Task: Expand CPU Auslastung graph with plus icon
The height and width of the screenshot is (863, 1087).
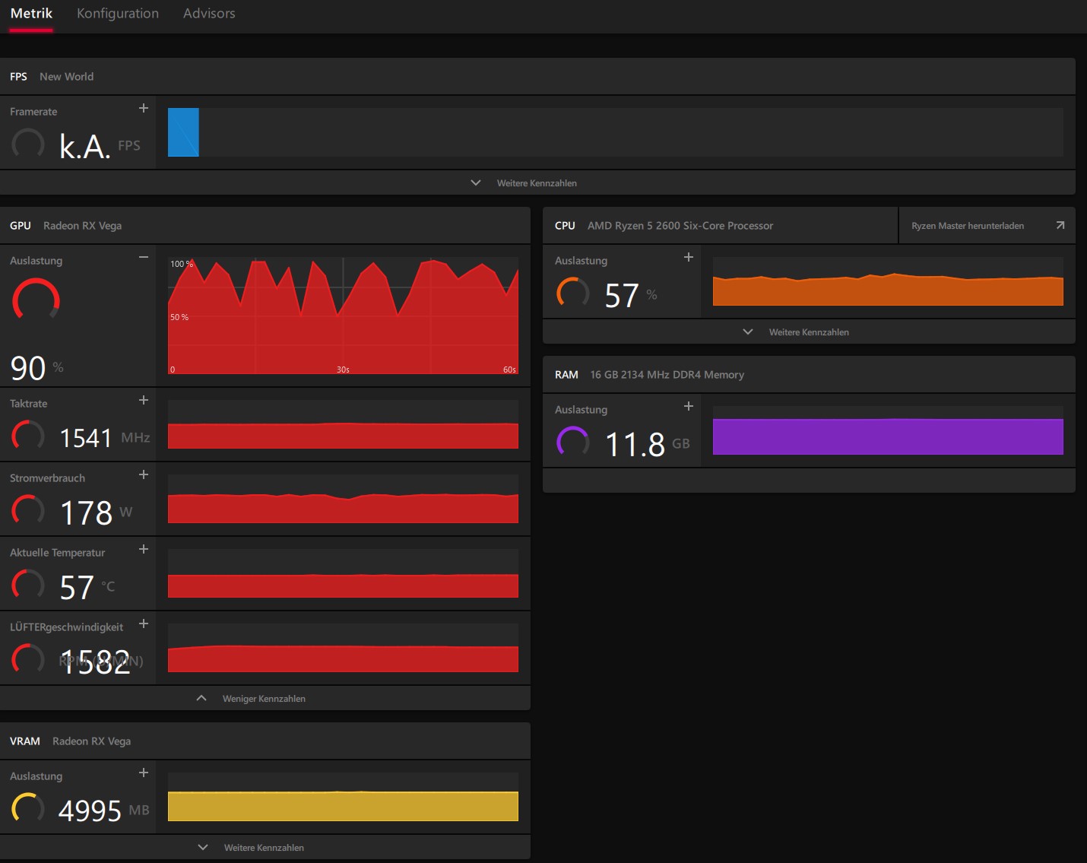Action: coord(689,258)
